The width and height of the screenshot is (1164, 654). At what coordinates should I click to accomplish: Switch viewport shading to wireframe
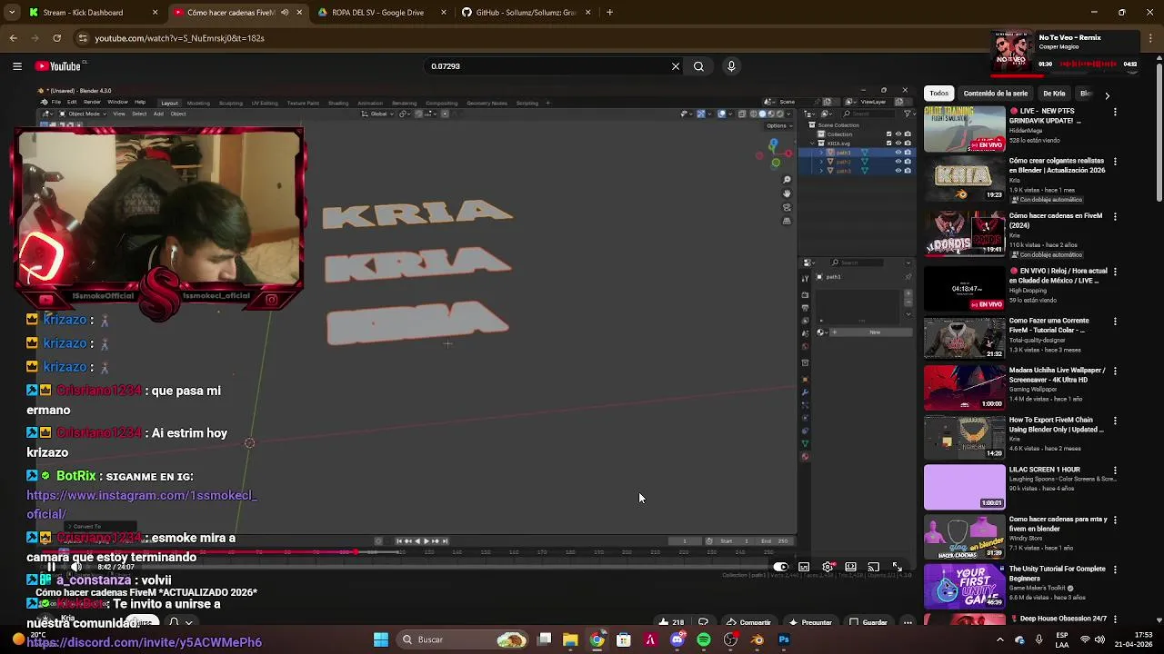754,114
